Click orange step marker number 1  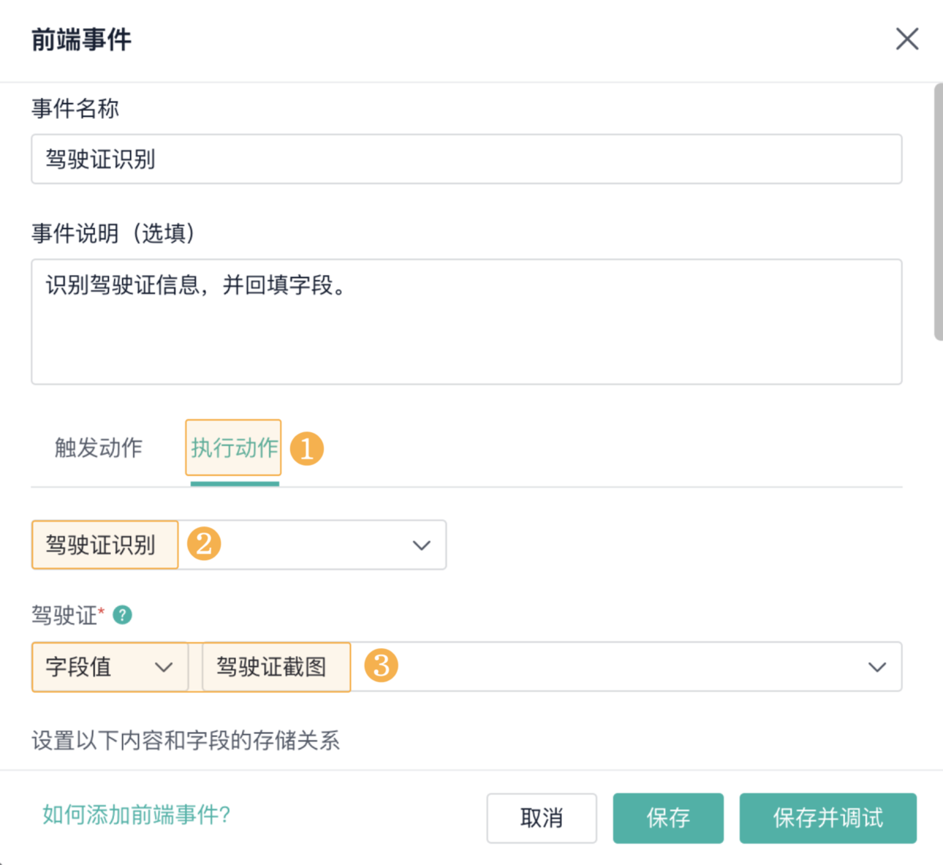pos(307,449)
